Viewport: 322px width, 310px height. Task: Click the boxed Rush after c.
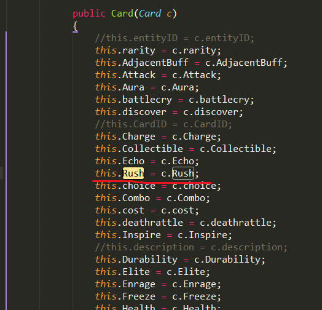click(183, 173)
